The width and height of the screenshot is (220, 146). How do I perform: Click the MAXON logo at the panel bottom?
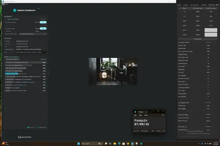[x=25, y=137]
